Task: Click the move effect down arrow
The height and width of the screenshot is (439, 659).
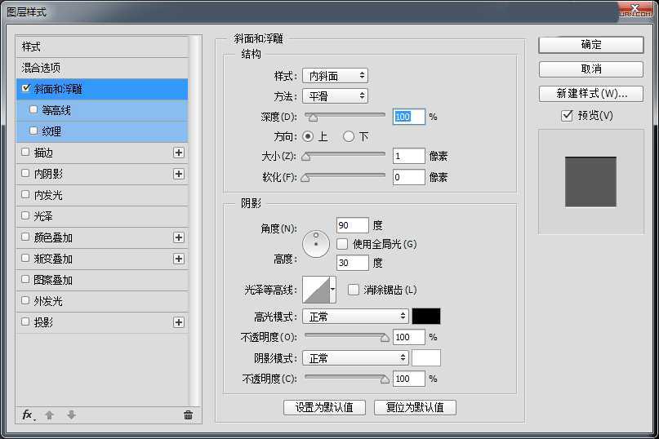Action: tap(71, 415)
